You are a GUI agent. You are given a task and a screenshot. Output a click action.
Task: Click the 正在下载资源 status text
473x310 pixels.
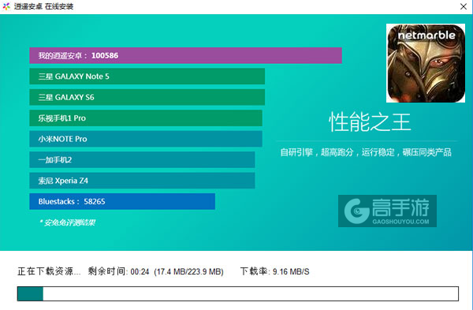point(49,271)
